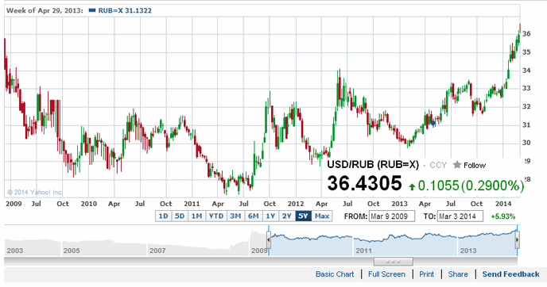This screenshot has height=287, width=547.
Task: Click the Share link
Action: click(458, 274)
